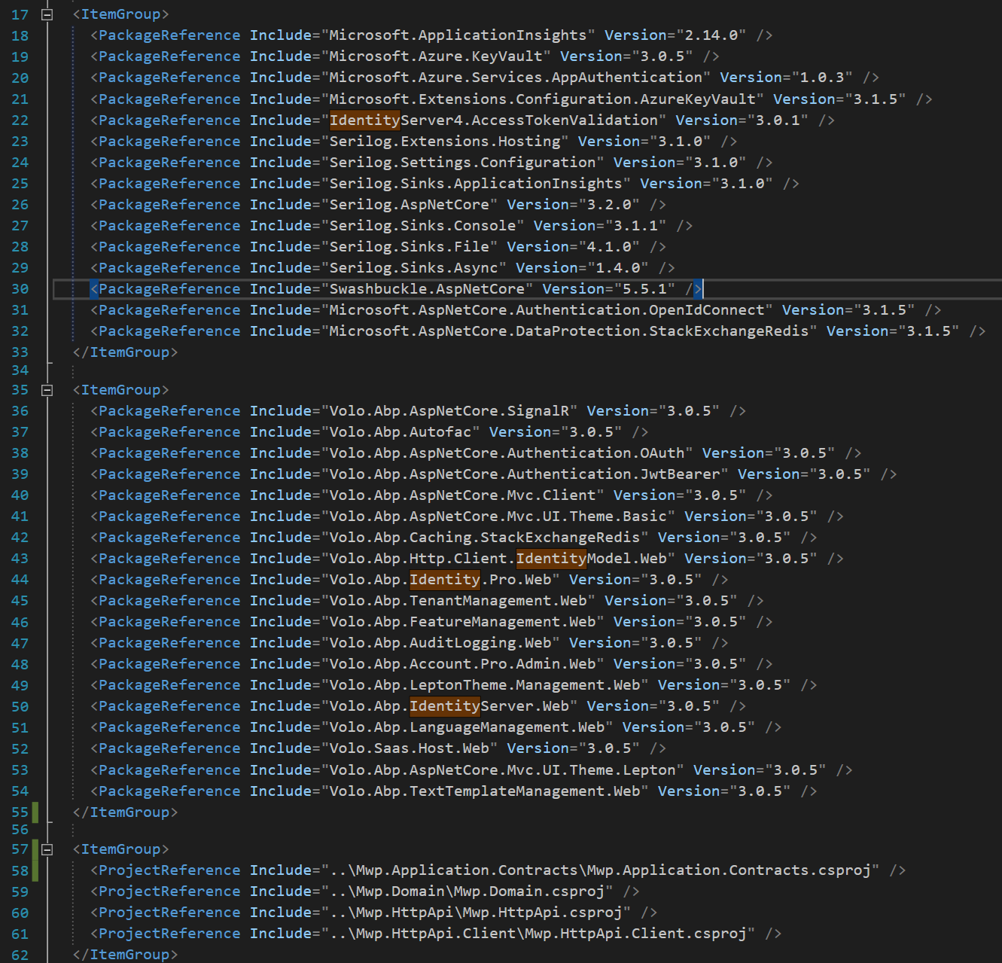Click Volo.Abp.Autofac package name
This screenshot has height=963, width=1002.
pyautogui.click(x=400, y=432)
